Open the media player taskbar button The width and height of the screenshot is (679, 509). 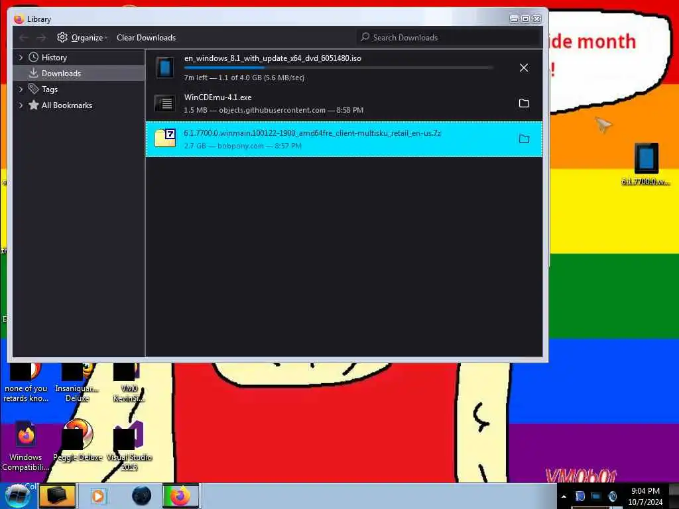tap(98, 496)
